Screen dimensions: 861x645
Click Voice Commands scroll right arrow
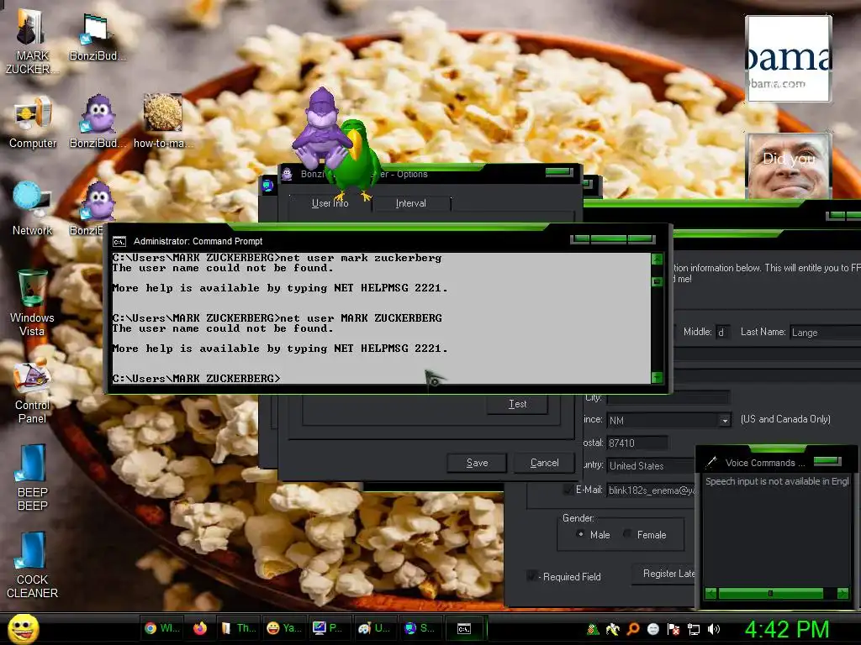843,594
